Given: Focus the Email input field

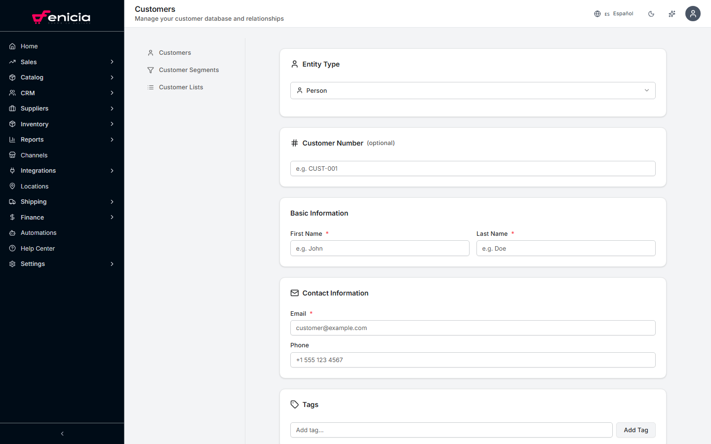Looking at the screenshot, I should [x=473, y=328].
